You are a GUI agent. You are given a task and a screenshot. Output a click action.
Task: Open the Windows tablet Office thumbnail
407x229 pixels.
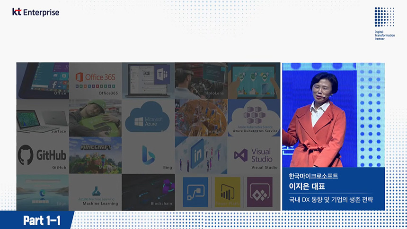pos(43,81)
